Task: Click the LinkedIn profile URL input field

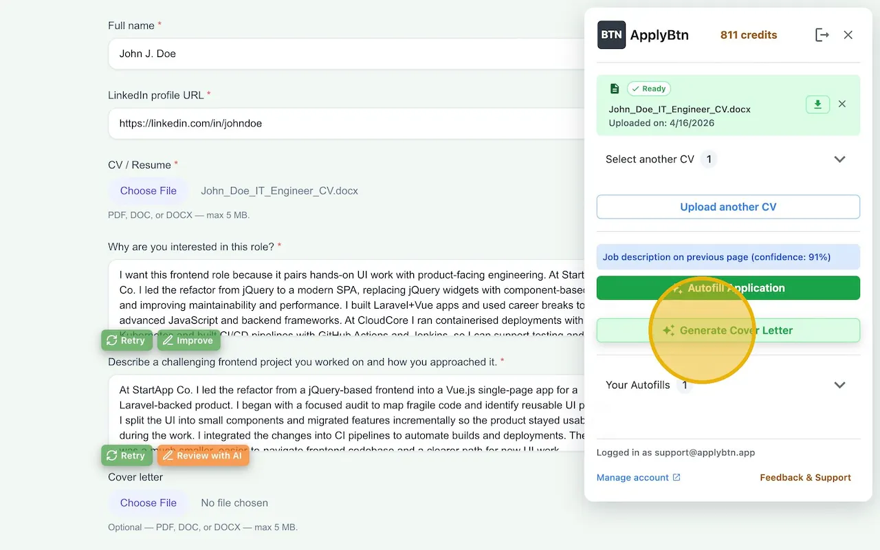Action: (x=346, y=124)
